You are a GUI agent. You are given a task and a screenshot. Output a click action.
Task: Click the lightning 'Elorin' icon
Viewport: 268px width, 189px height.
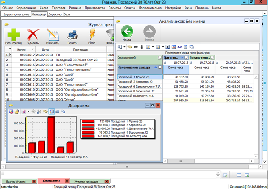click(x=92, y=34)
